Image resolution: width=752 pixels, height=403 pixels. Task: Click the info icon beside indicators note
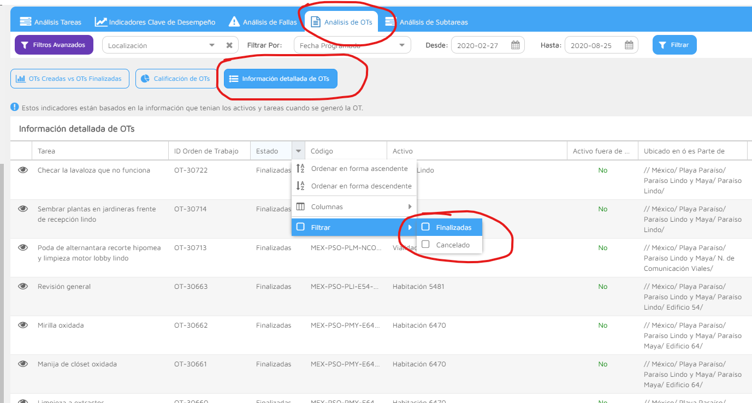[x=15, y=108]
